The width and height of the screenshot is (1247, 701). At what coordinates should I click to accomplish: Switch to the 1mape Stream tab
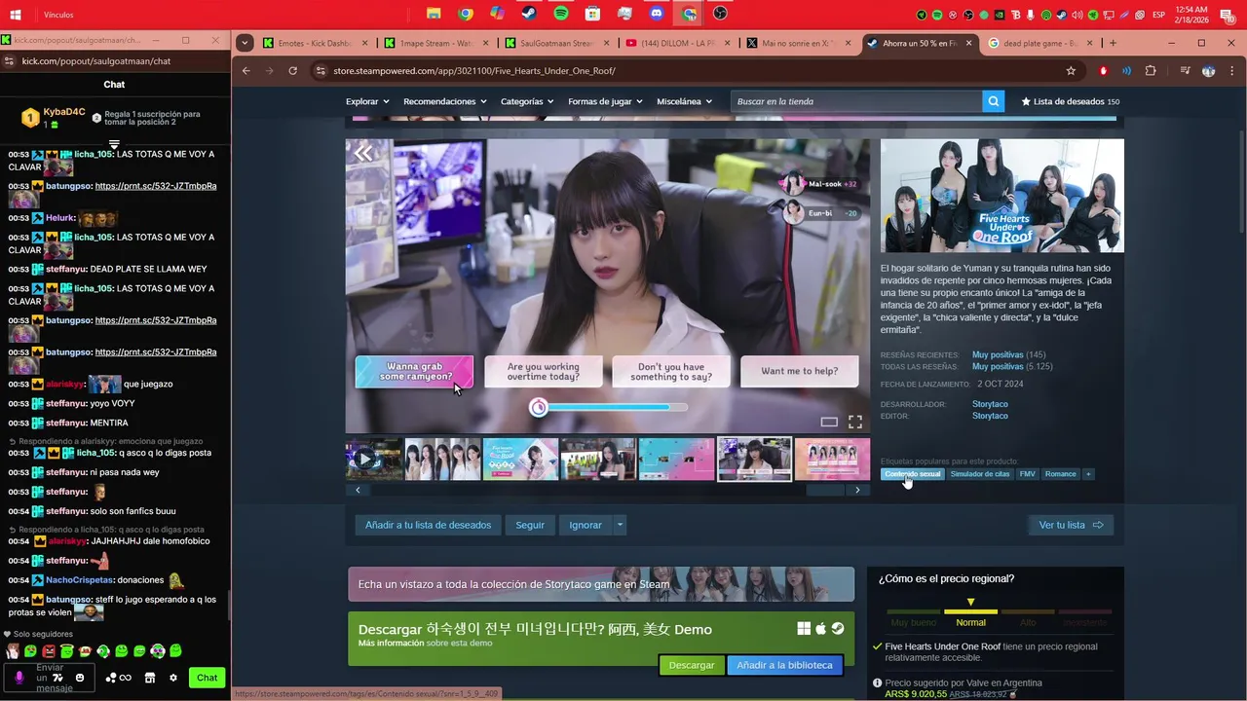(435, 43)
